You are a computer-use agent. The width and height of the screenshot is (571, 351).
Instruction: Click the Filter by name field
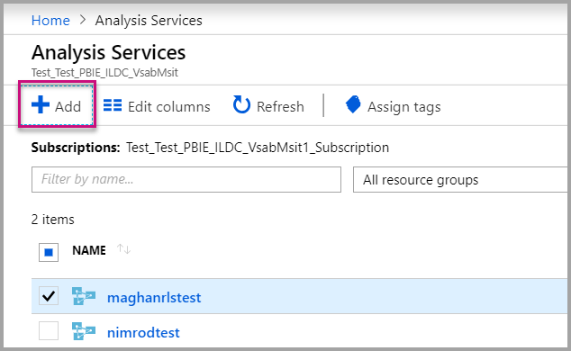tap(186, 180)
